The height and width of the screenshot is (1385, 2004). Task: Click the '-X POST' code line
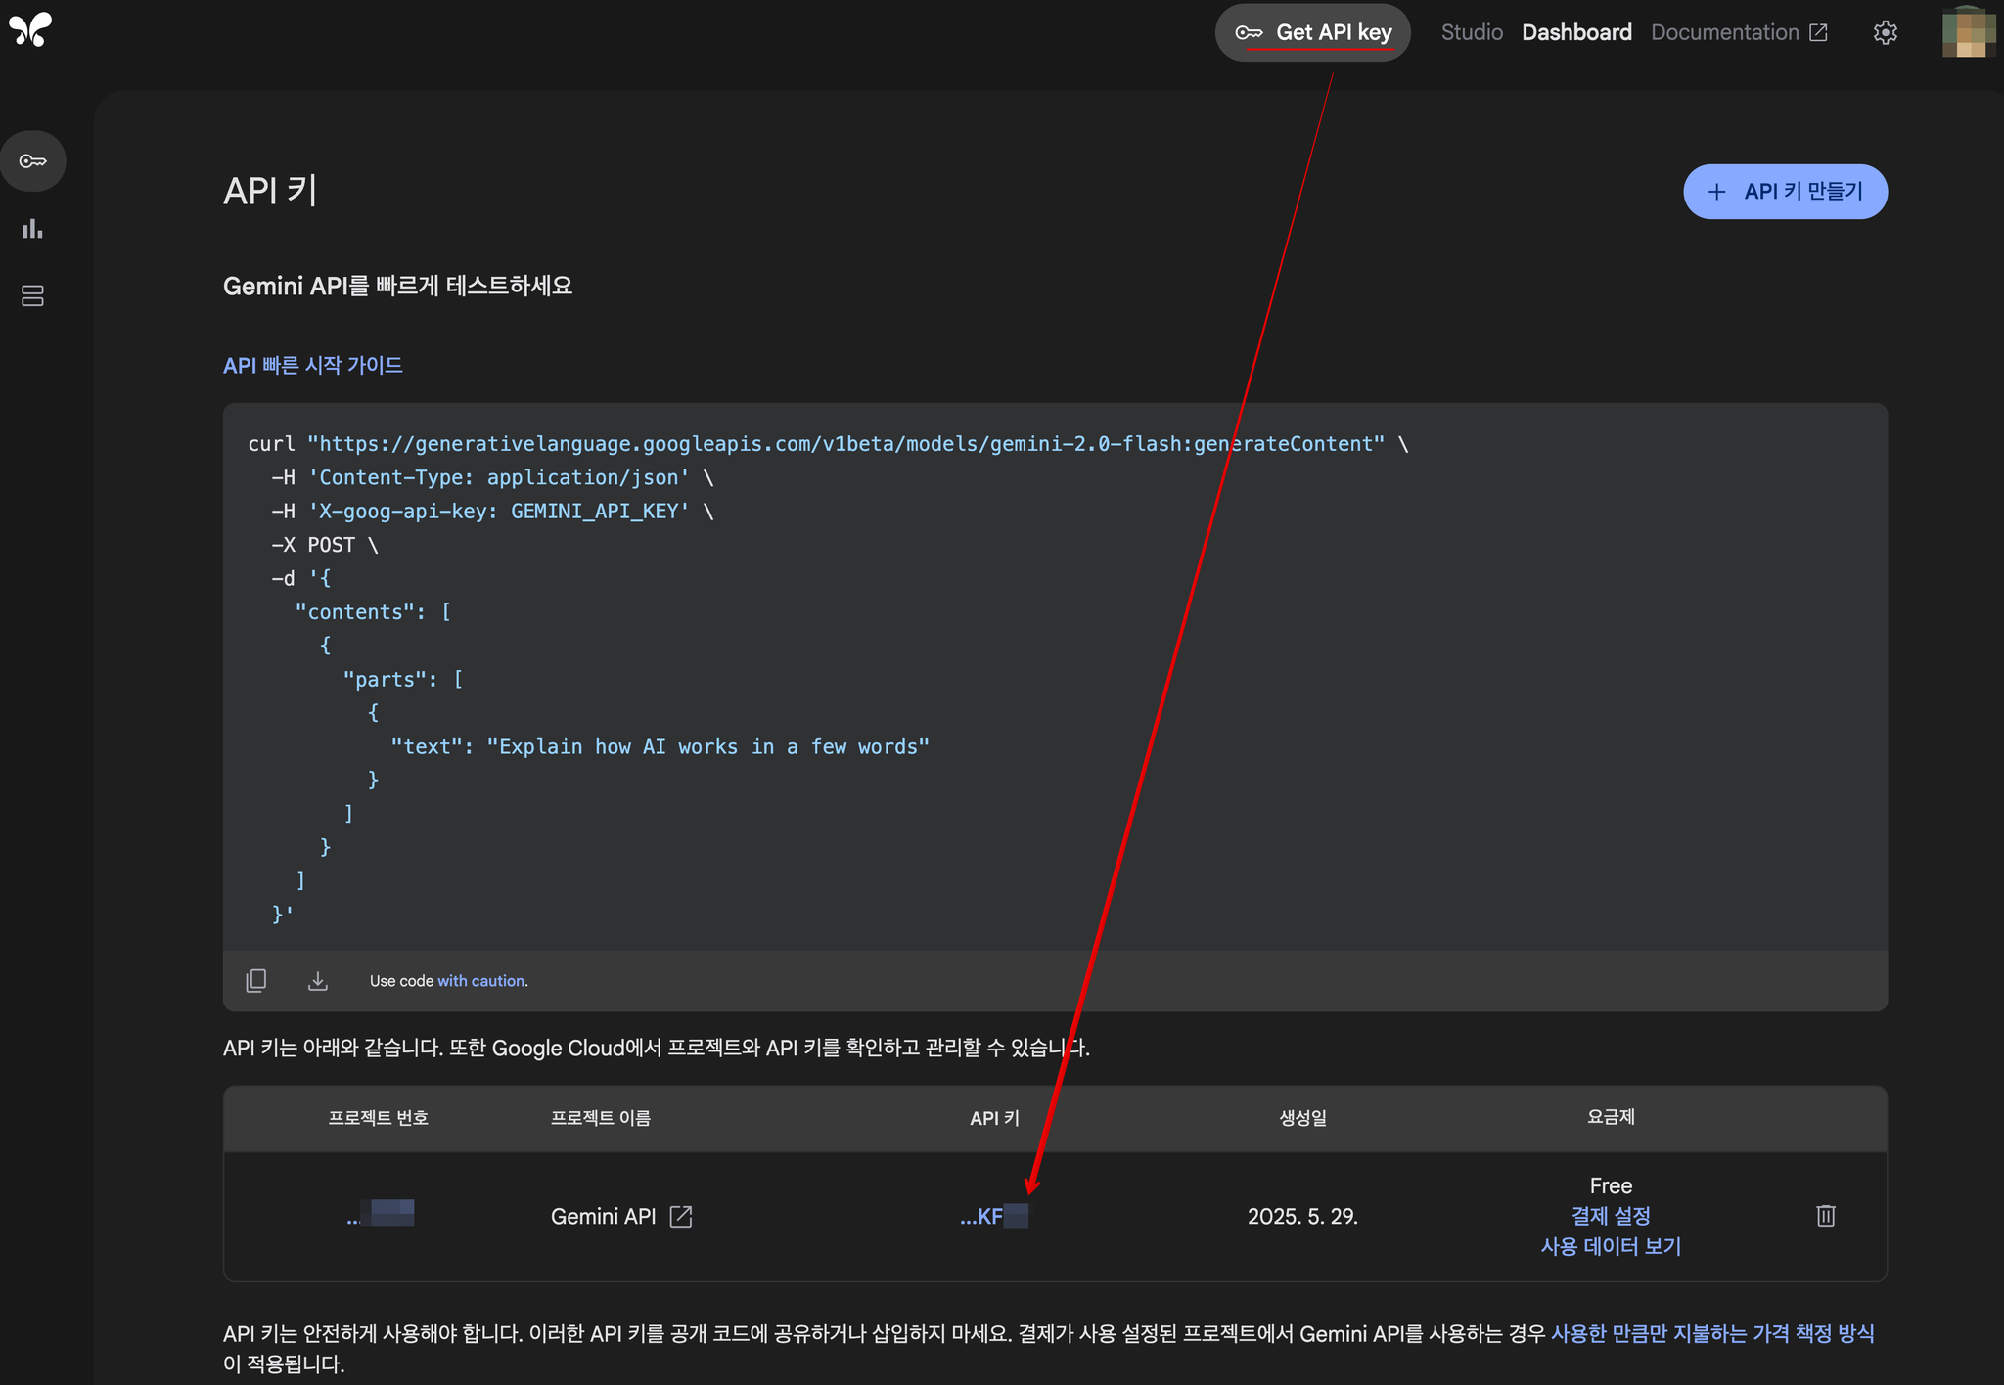tap(325, 545)
